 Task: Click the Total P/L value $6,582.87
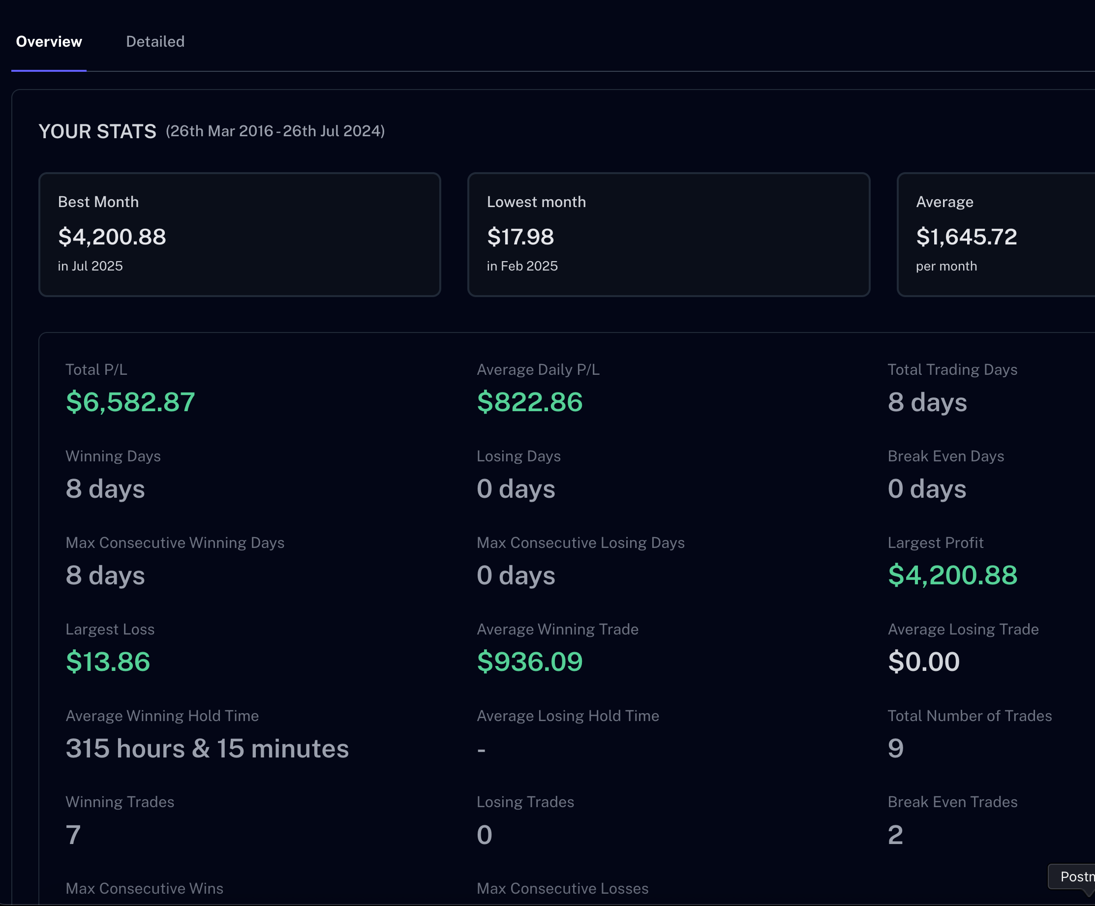pos(130,402)
